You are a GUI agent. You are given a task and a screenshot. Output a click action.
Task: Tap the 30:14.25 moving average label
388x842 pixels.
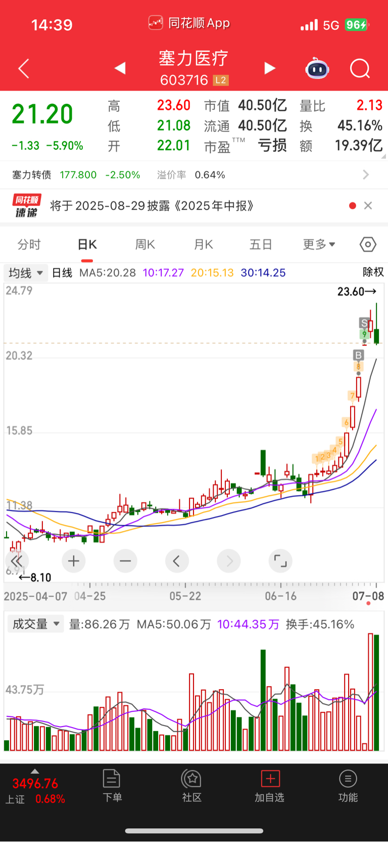coord(263,273)
